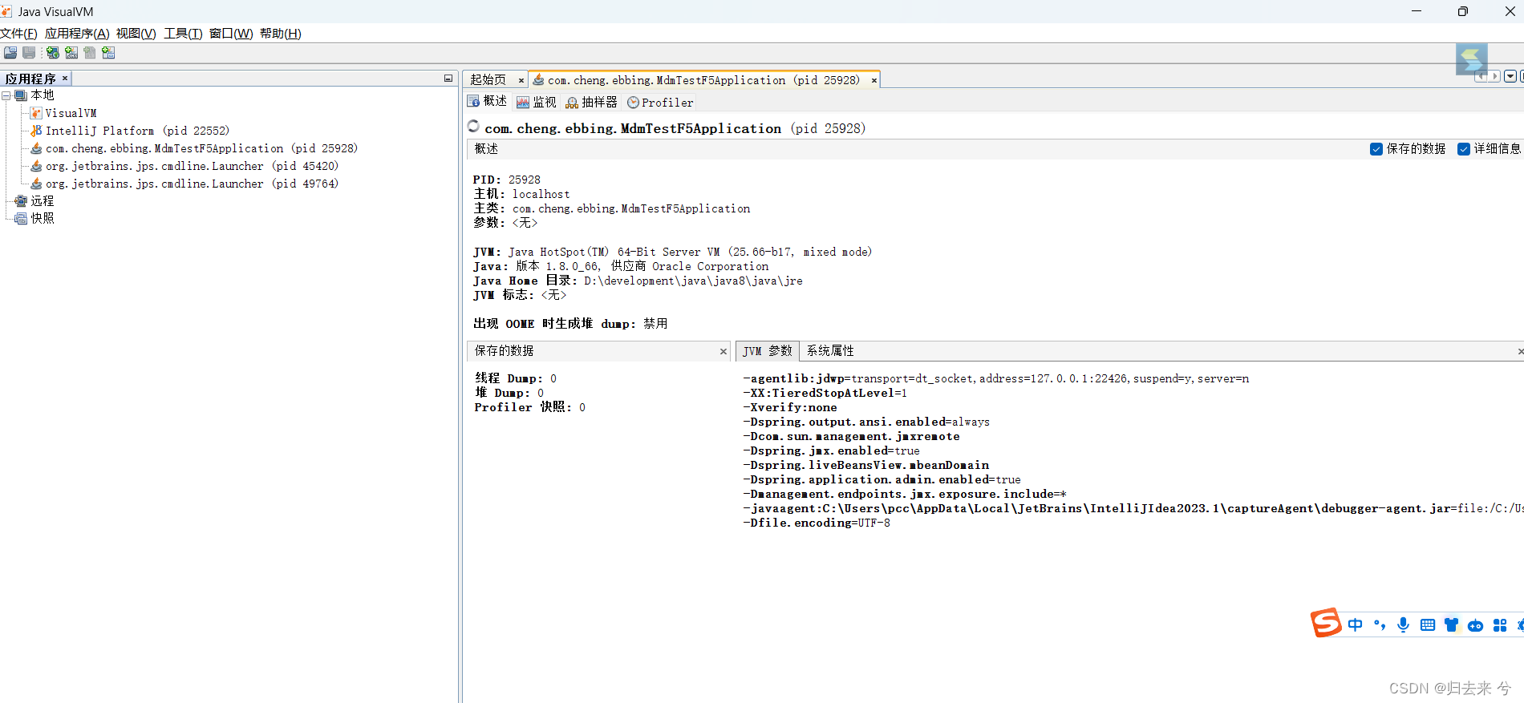1524x703 pixels.
Task: Select the 远程 tree node
Action: point(43,201)
